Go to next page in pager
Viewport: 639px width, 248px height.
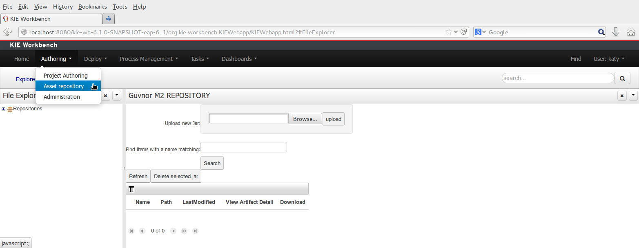pyautogui.click(x=174, y=231)
